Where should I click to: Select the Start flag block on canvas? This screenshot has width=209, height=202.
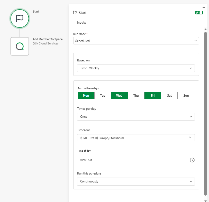pos(20,19)
